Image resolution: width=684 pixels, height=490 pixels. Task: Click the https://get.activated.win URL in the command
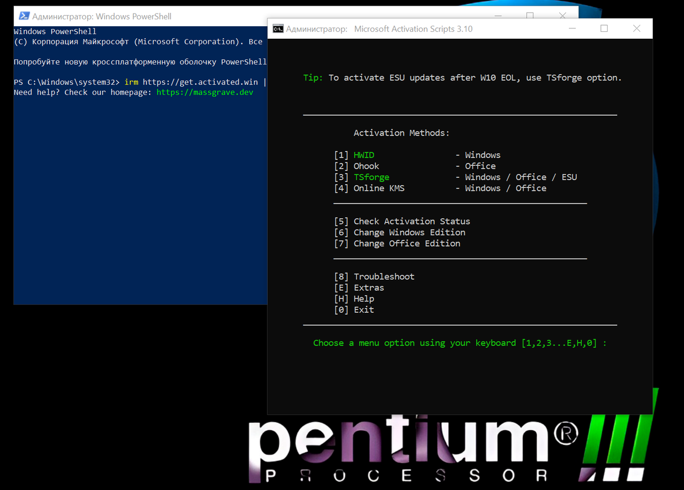[x=200, y=82]
